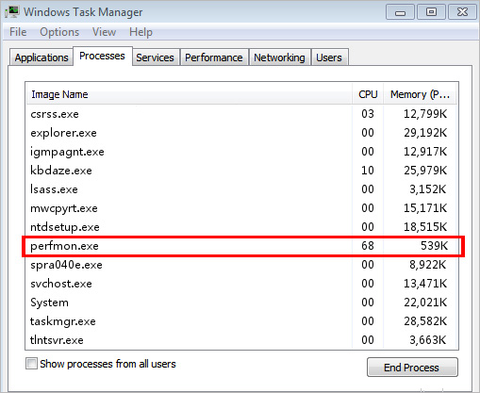
Task: Click the End Process button
Action: [x=412, y=367]
